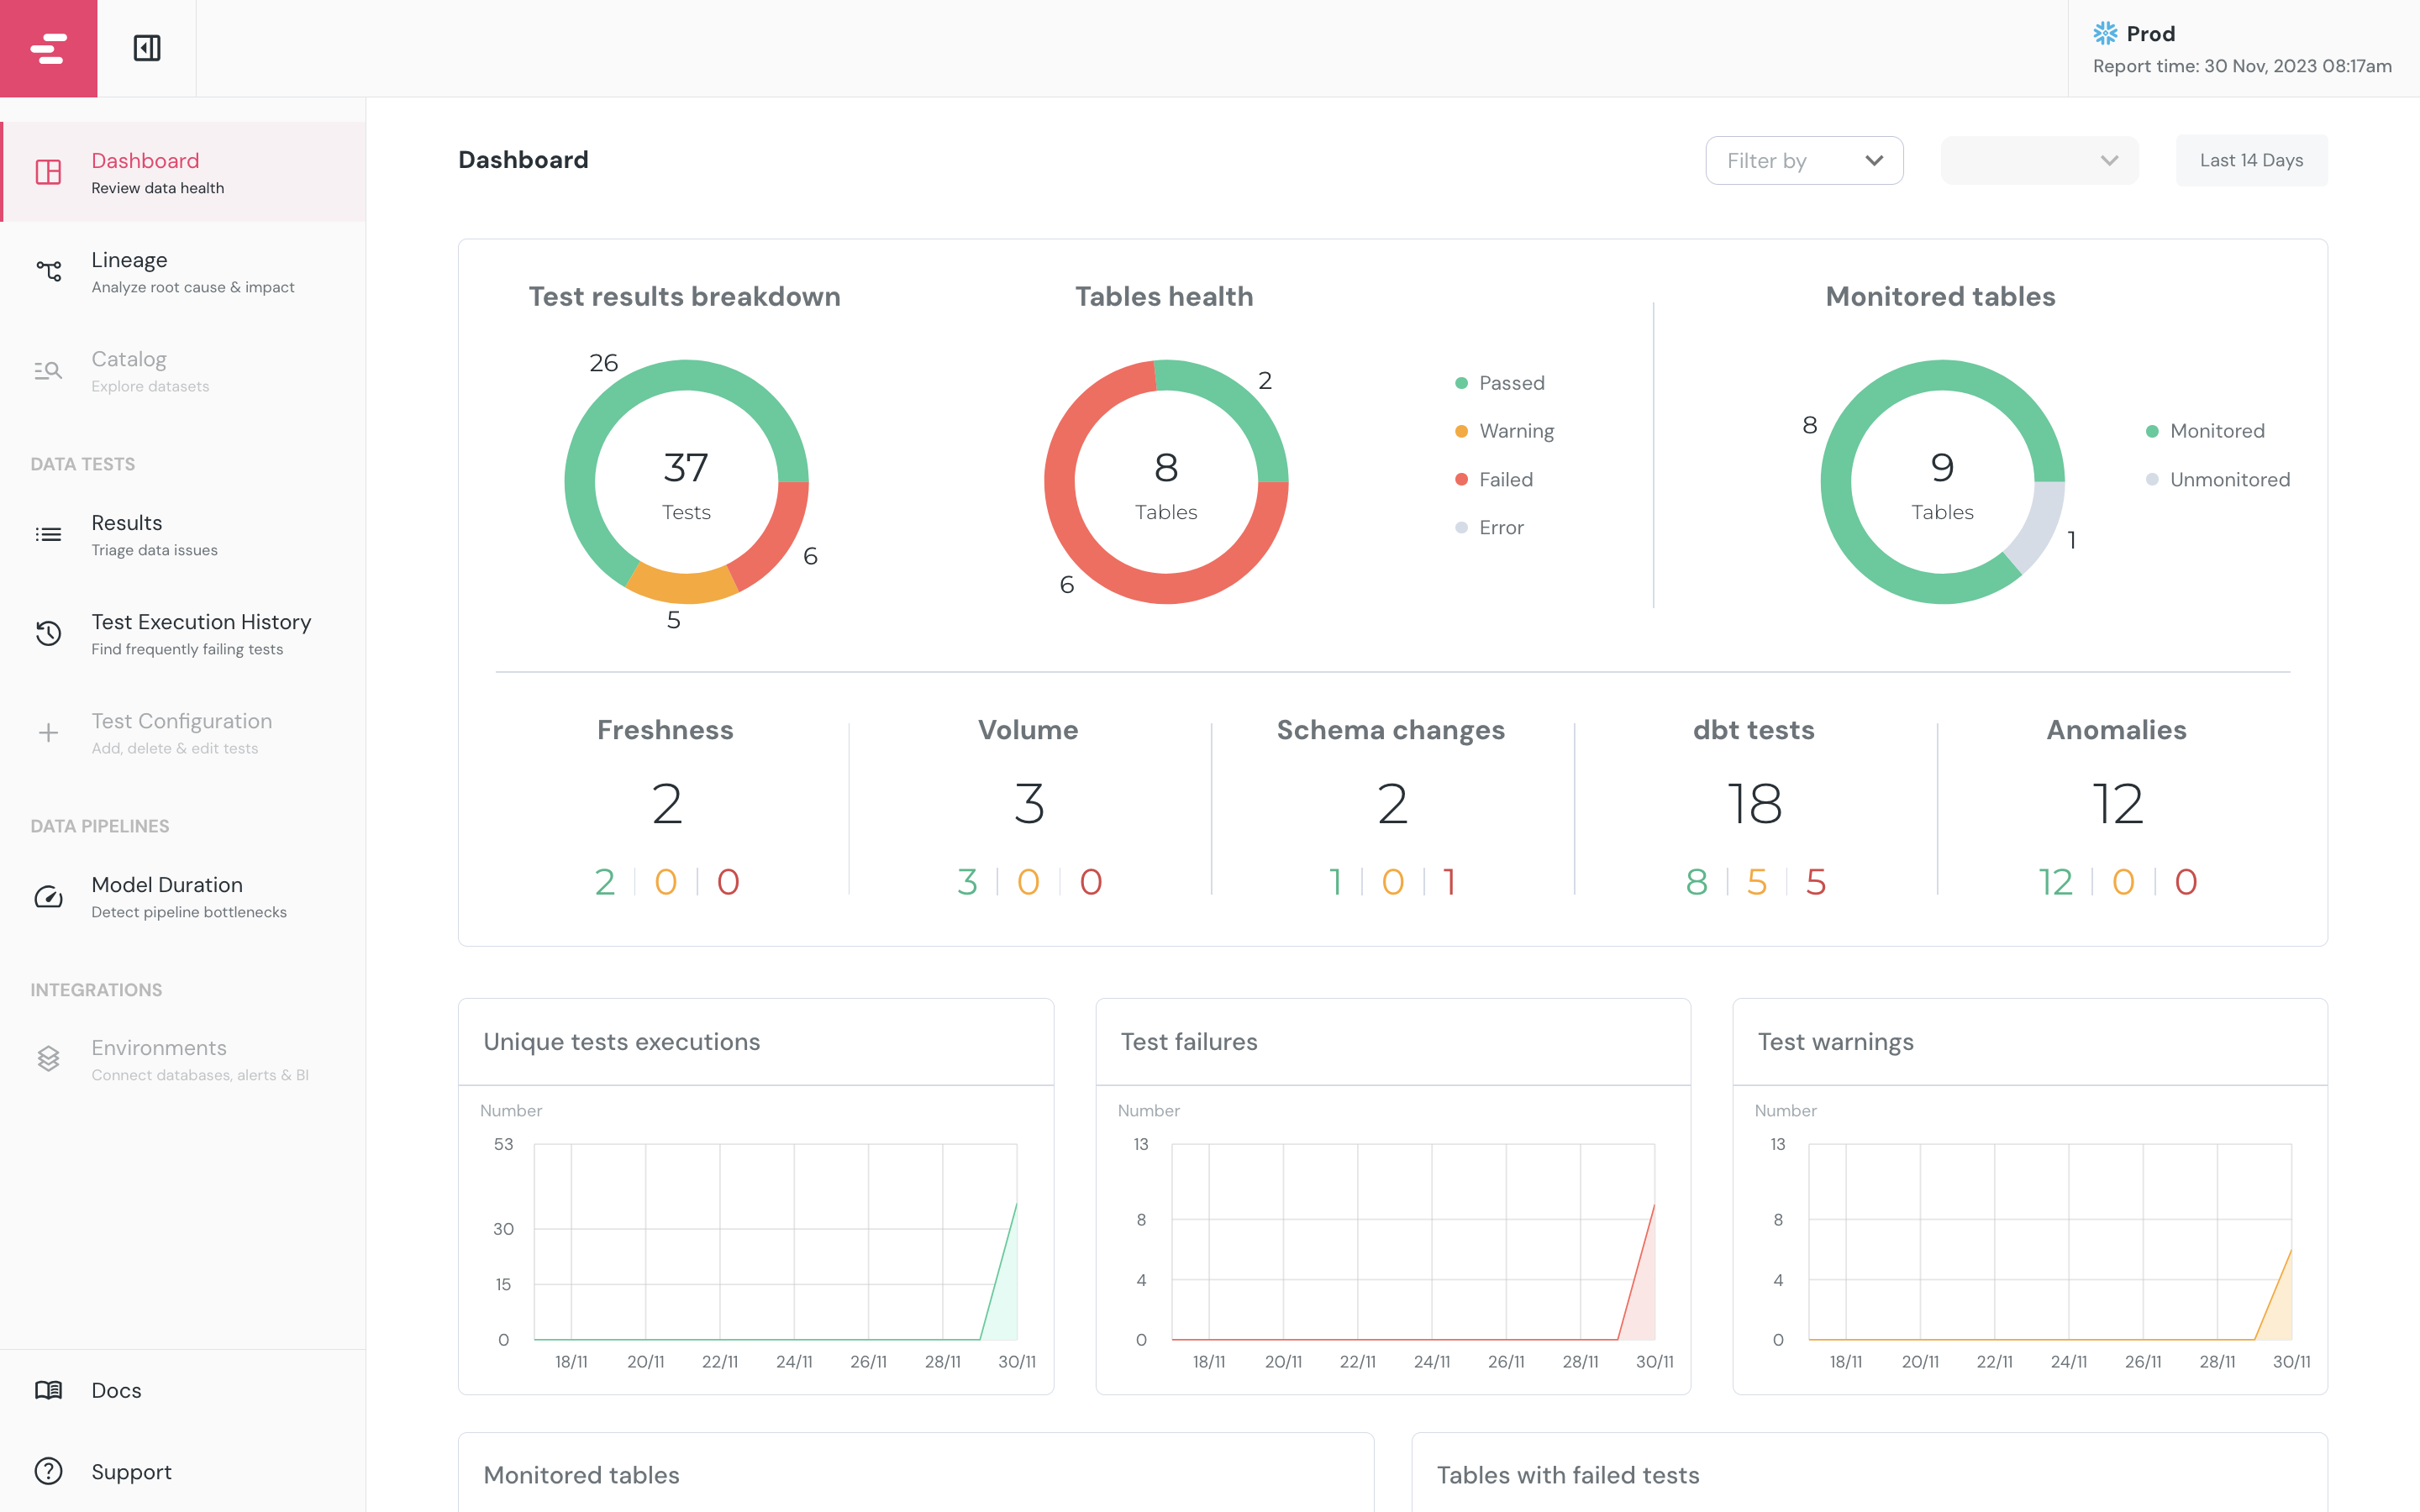Click the Support question mark icon
Viewport: 2420px width, 1512px height.
tap(48, 1471)
